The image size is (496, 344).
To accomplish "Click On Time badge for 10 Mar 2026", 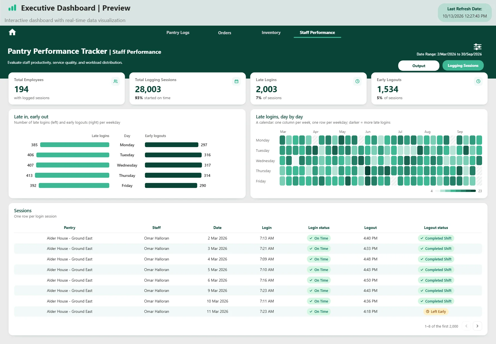I will (x=319, y=301).
